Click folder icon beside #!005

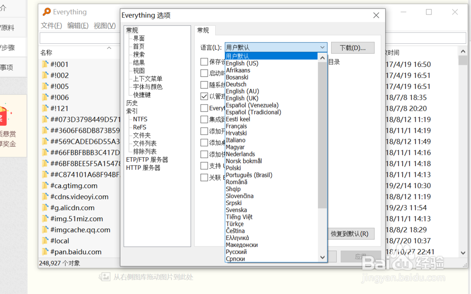(45, 87)
